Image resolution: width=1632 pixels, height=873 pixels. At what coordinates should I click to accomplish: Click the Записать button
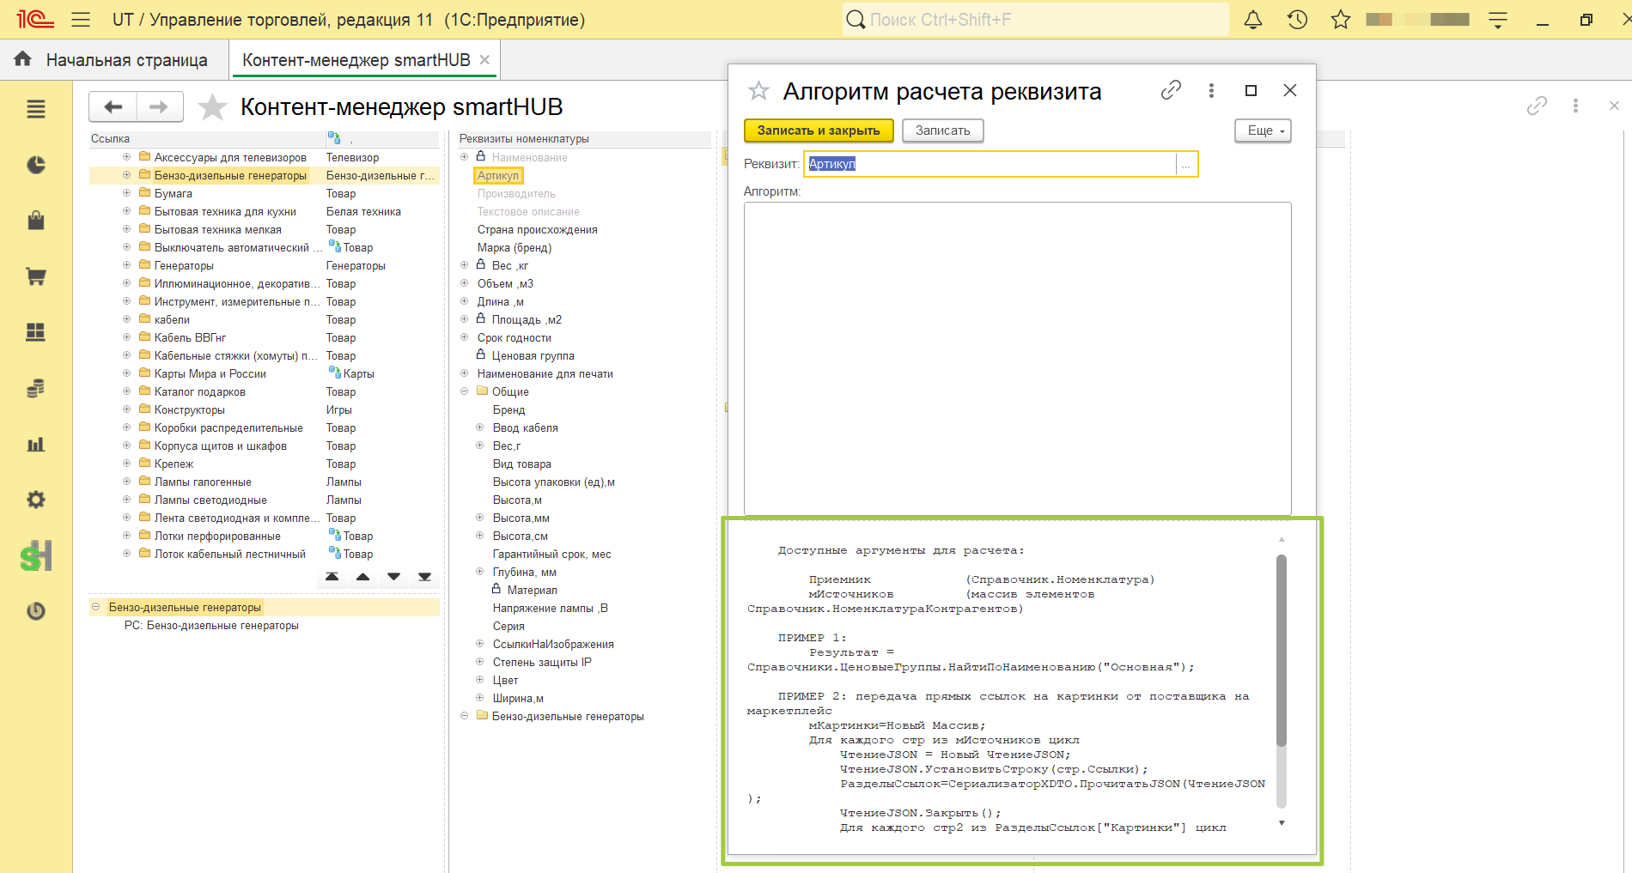click(942, 130)
